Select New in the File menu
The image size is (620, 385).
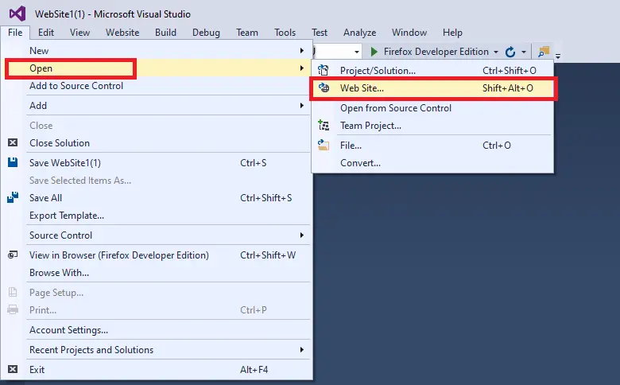(x=157, y=51)
